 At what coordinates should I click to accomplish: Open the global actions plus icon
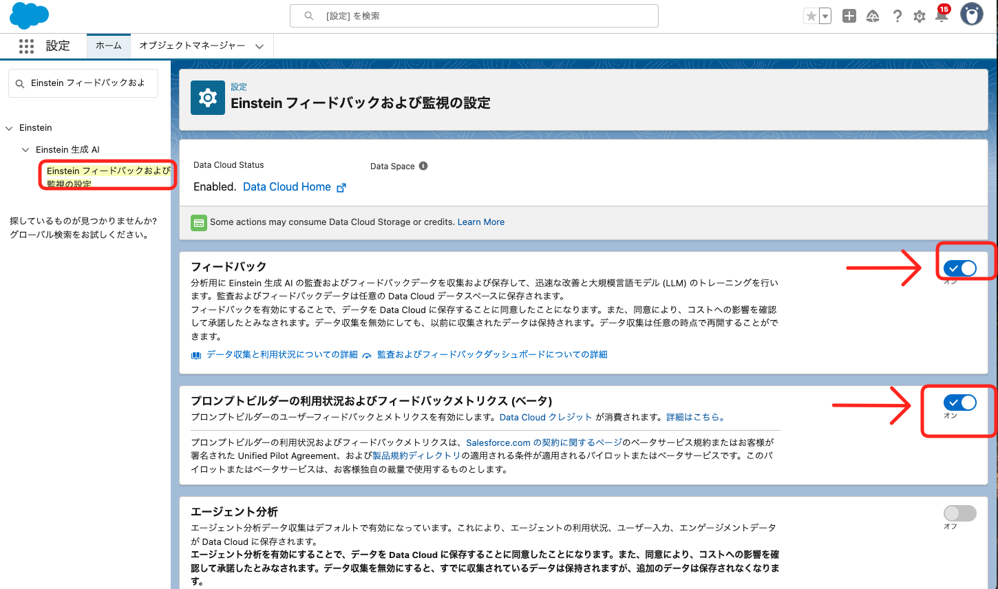point(849,16)
